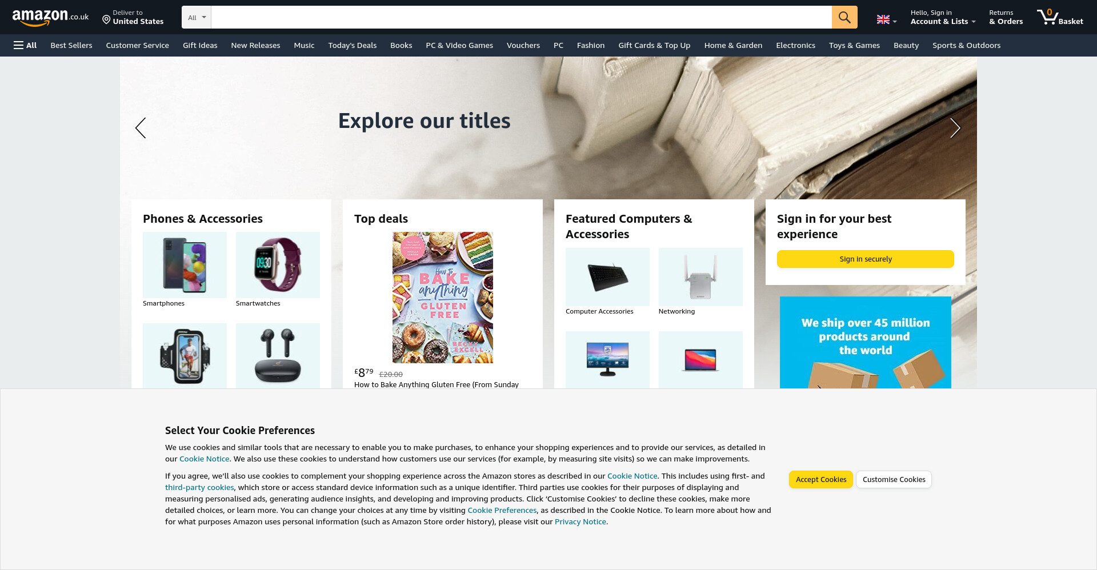Open the shopping basket icon
This screenshot has width=1097, height=570.
(x=1060, y=17)
